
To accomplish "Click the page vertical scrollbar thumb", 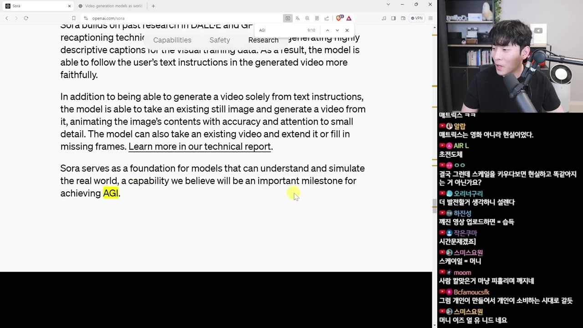I will pyautogui.click(x=434, y=206).
